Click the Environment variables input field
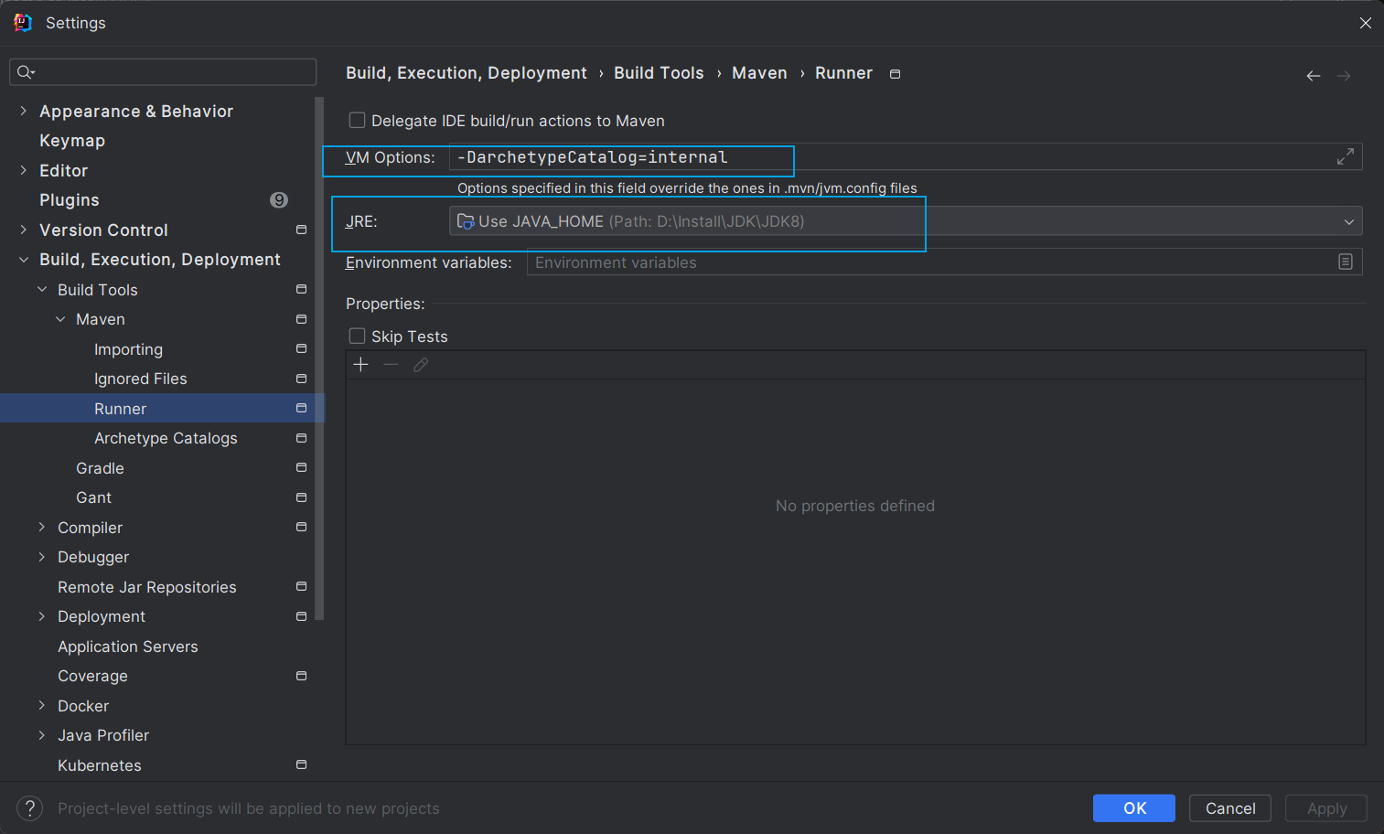1384x834 pixels. pos(945,262)
